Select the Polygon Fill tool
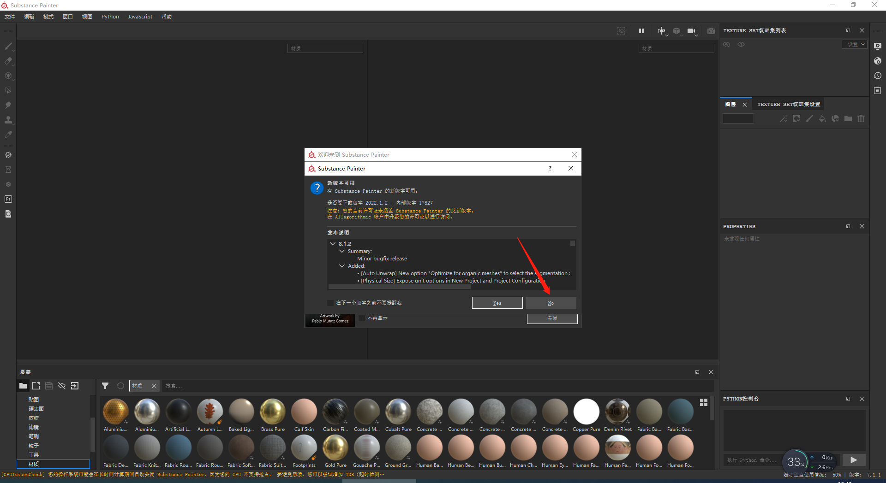This screenshot has width=886, height=483. (x=8, y=90)
